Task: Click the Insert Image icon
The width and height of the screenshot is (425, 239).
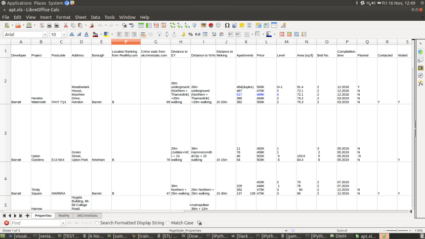Action: [x=203, y=25]
